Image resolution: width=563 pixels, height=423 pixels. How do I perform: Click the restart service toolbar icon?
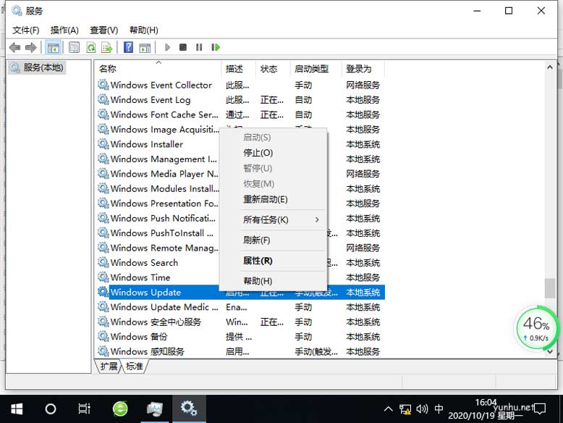click(x=215, y=48)
